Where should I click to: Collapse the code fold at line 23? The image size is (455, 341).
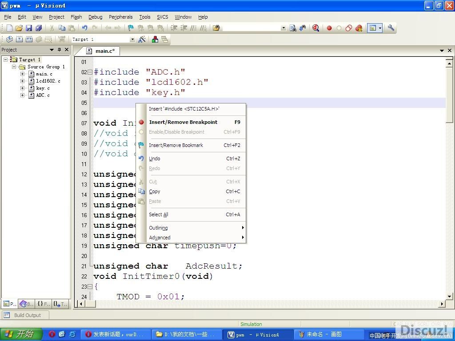click(90, 286)
